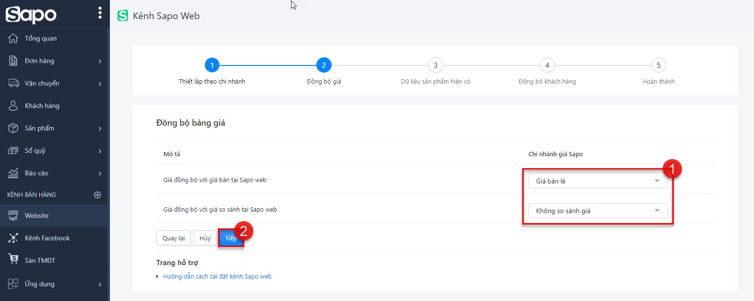
Task: Open the three-dot sidebar menu
Action: pyautogui.click(x=100, y=13)
